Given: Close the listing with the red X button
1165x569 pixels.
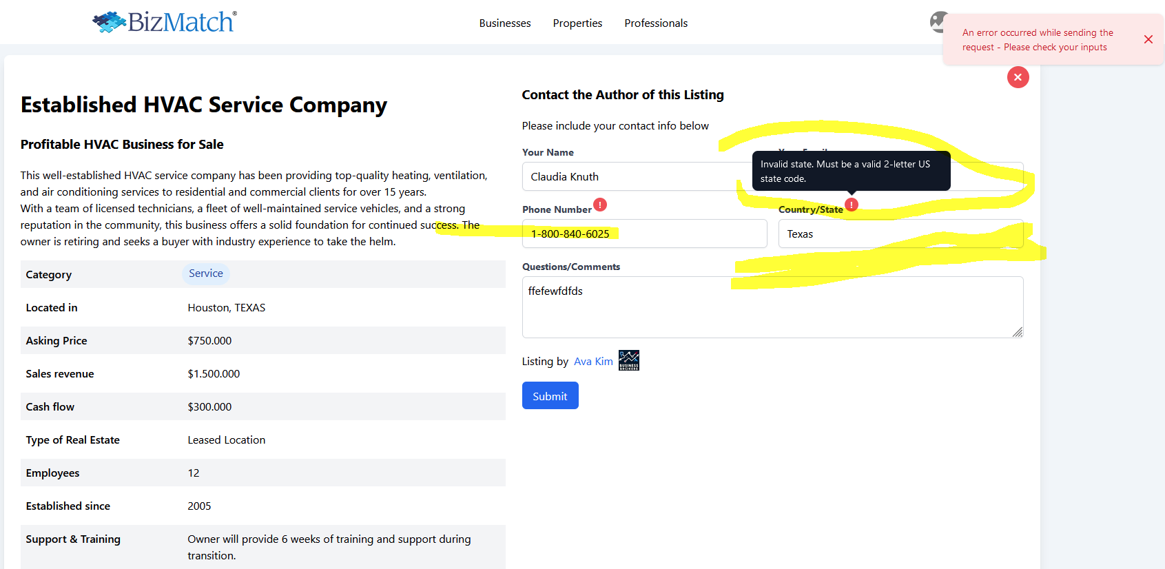Looking at the screenshot, I should [x=1018, y=77].
